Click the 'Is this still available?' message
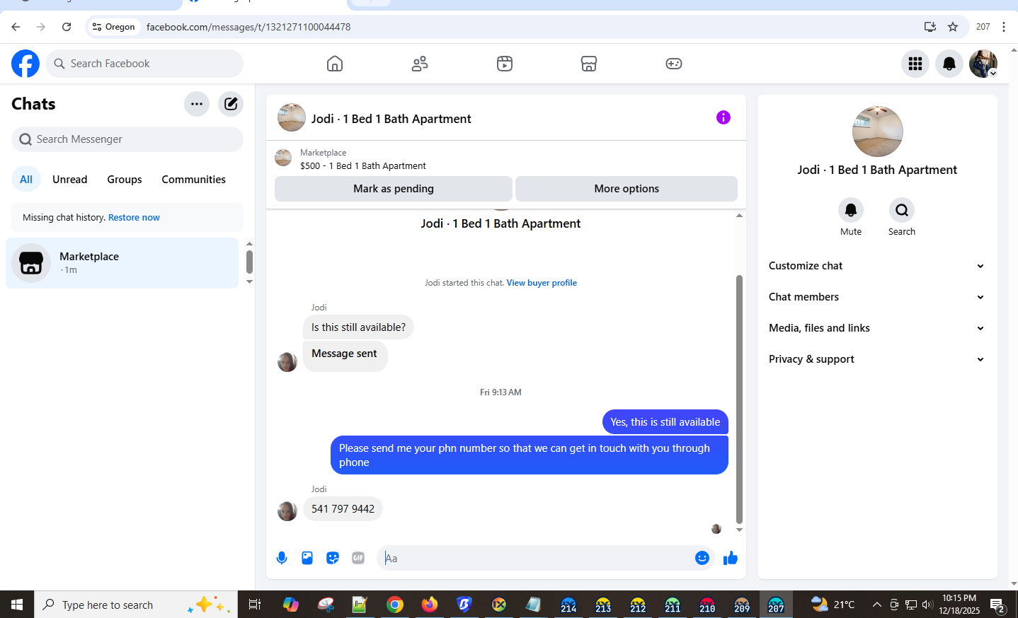 pos(358,327)
